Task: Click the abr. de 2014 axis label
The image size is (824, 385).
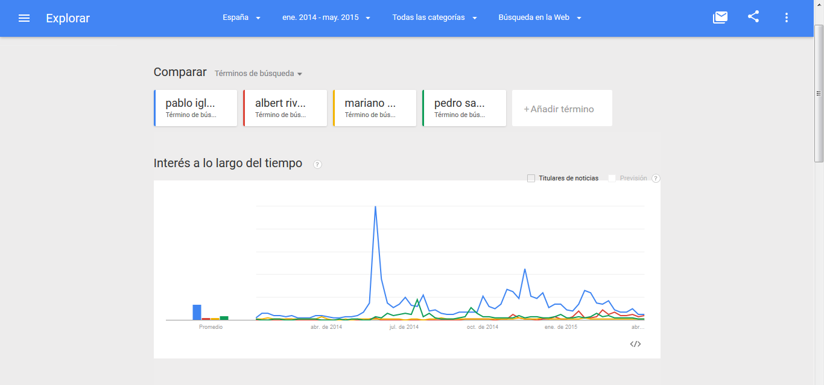Action: pos(326,327)
